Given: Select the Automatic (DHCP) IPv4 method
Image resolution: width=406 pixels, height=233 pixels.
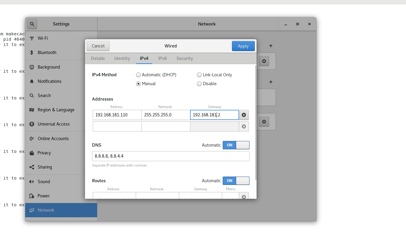Looking at the screenshot, I should (x=156, y=75).
